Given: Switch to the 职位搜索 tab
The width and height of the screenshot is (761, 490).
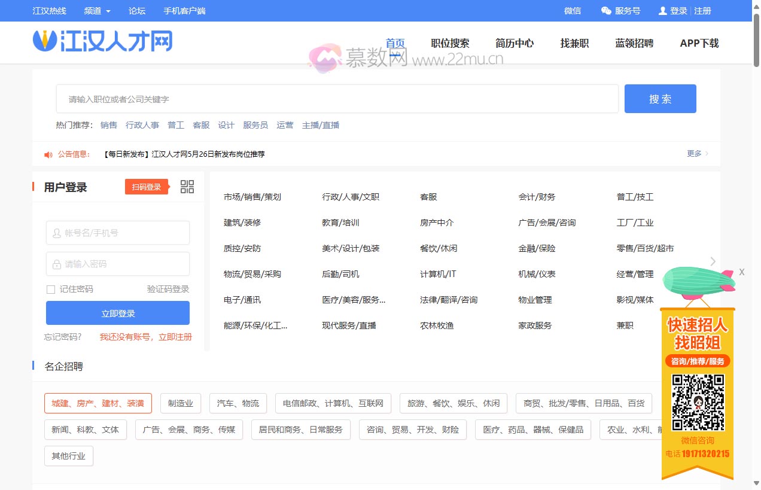Looking at the screenshot, I should (x=449, y=43).
